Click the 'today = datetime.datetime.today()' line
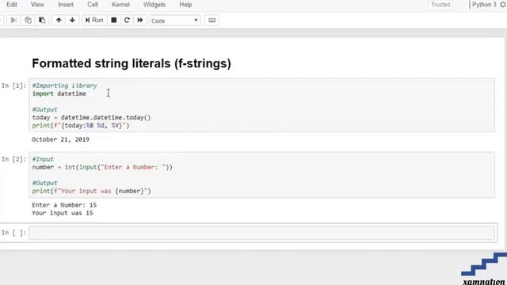 (x=92, y=118)
